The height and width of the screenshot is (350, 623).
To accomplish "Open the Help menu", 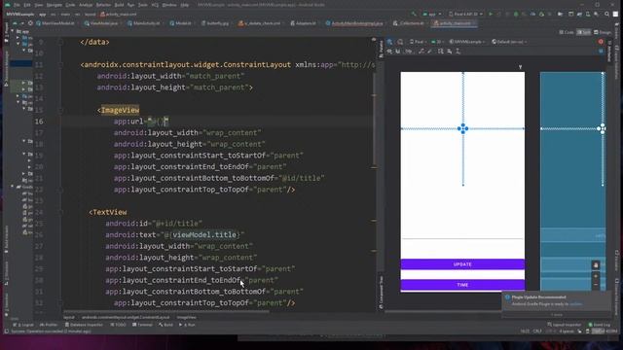I will (x=185, y=5).
